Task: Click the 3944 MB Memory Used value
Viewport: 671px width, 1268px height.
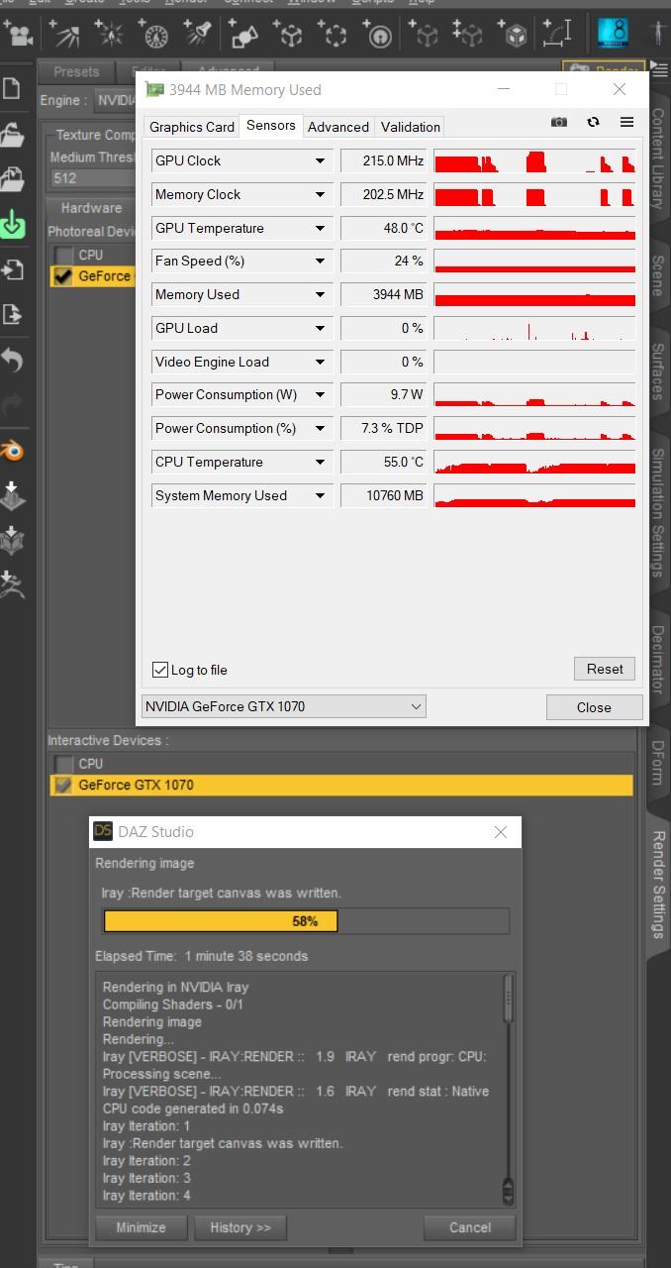Action: coord(383,294)
